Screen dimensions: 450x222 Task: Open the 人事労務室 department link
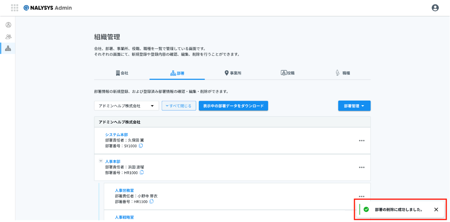(x=124, y=190)
